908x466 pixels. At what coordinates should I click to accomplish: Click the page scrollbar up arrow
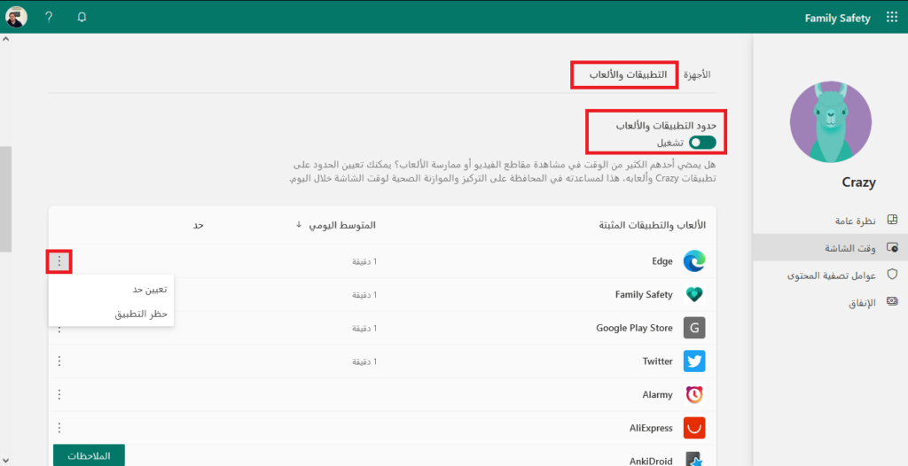pos(6,39)
